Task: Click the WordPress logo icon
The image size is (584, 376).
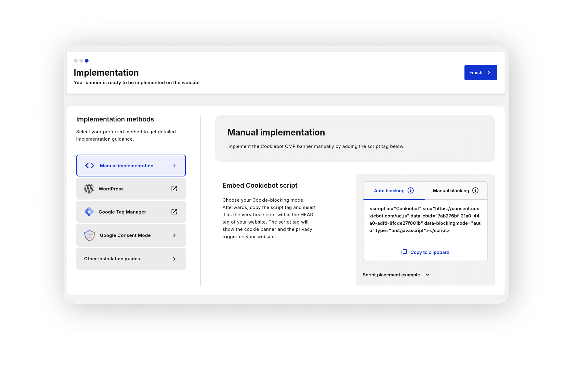Action: 89,189
